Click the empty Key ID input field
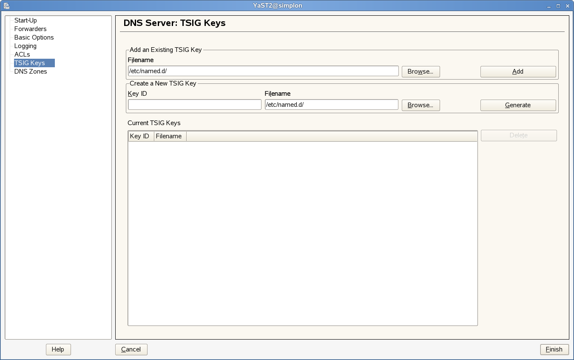Screen dimensions: 574x360 [x=194, y=105]
